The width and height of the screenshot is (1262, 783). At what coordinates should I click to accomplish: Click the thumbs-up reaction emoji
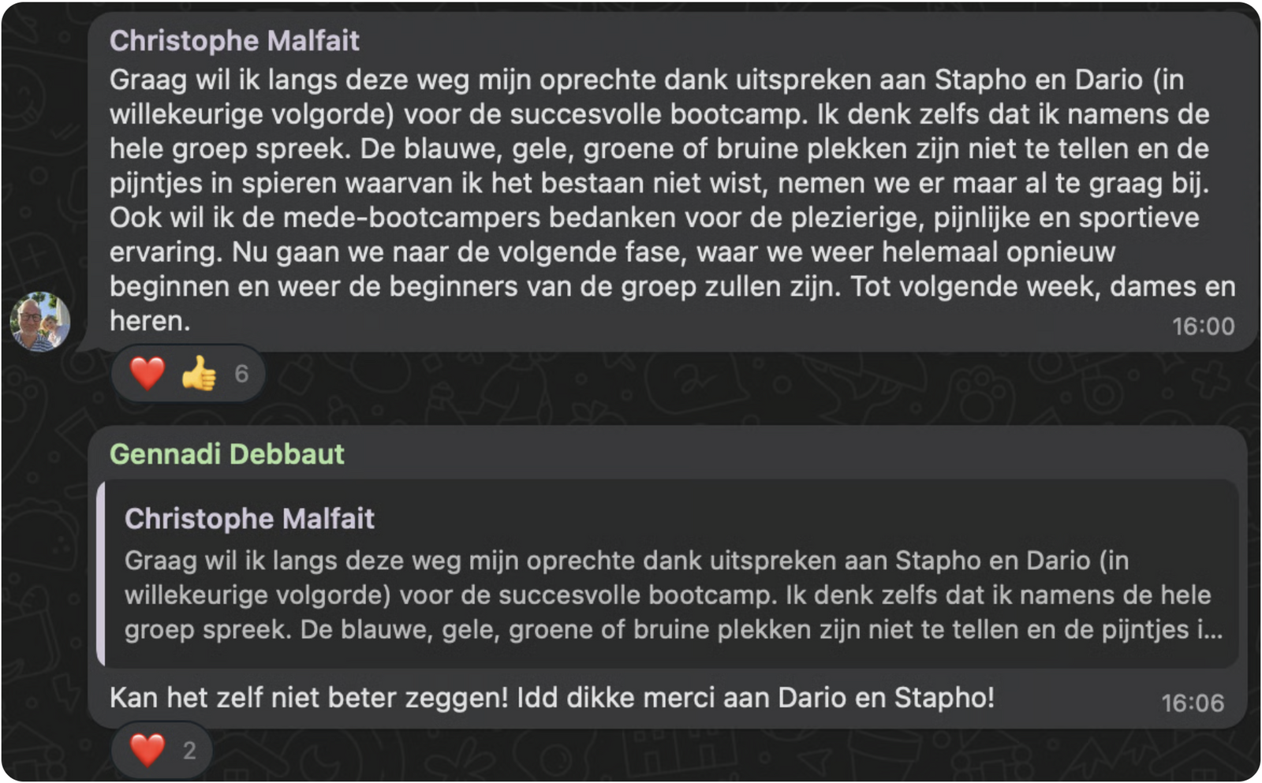coord(199,373)
